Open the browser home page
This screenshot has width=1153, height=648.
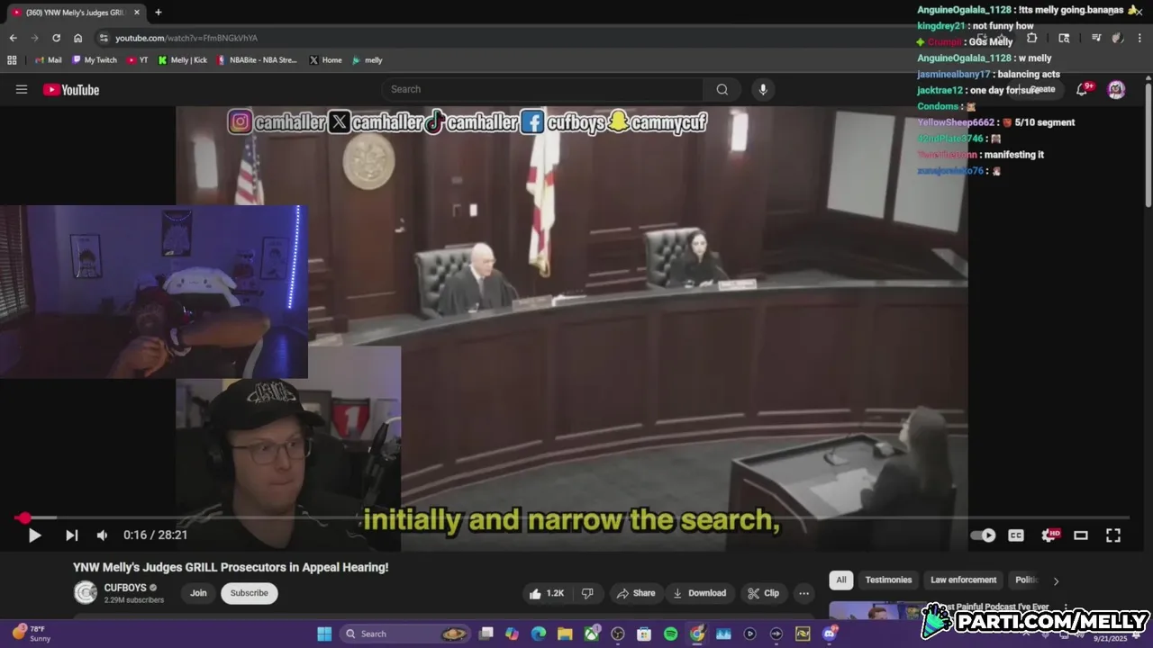coord(77,38)
